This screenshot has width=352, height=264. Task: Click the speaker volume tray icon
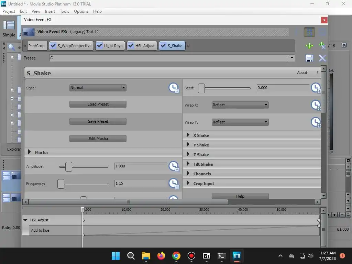click(310, 256)
